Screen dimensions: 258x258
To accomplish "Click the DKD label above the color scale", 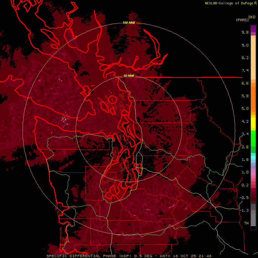I will pos(252,17).
